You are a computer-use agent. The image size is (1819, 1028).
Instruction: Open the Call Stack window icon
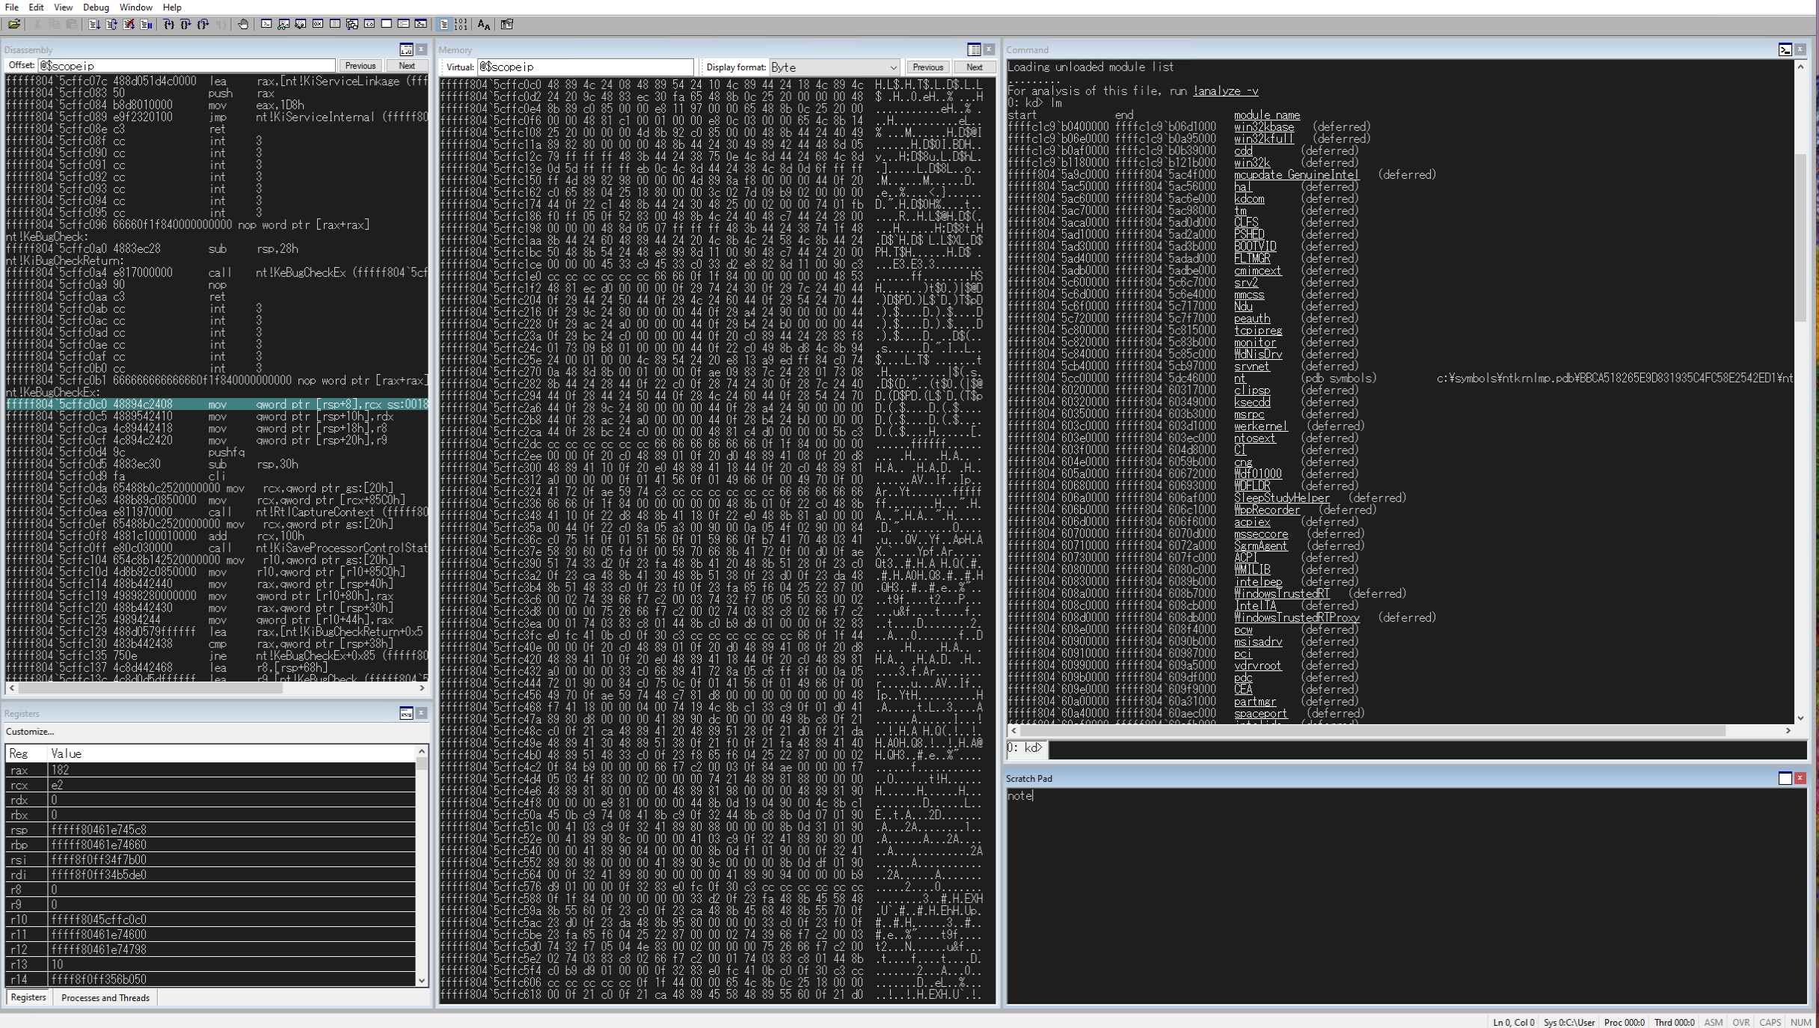coord(352,25)
